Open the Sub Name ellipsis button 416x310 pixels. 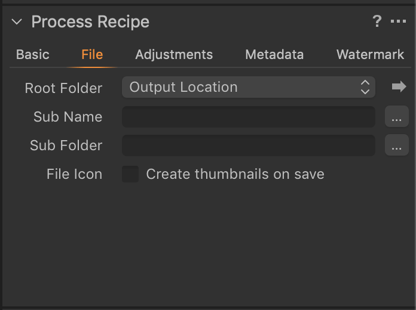click(396, 117)
